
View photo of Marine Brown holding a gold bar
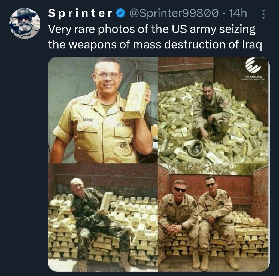click(x=103, y=110)
